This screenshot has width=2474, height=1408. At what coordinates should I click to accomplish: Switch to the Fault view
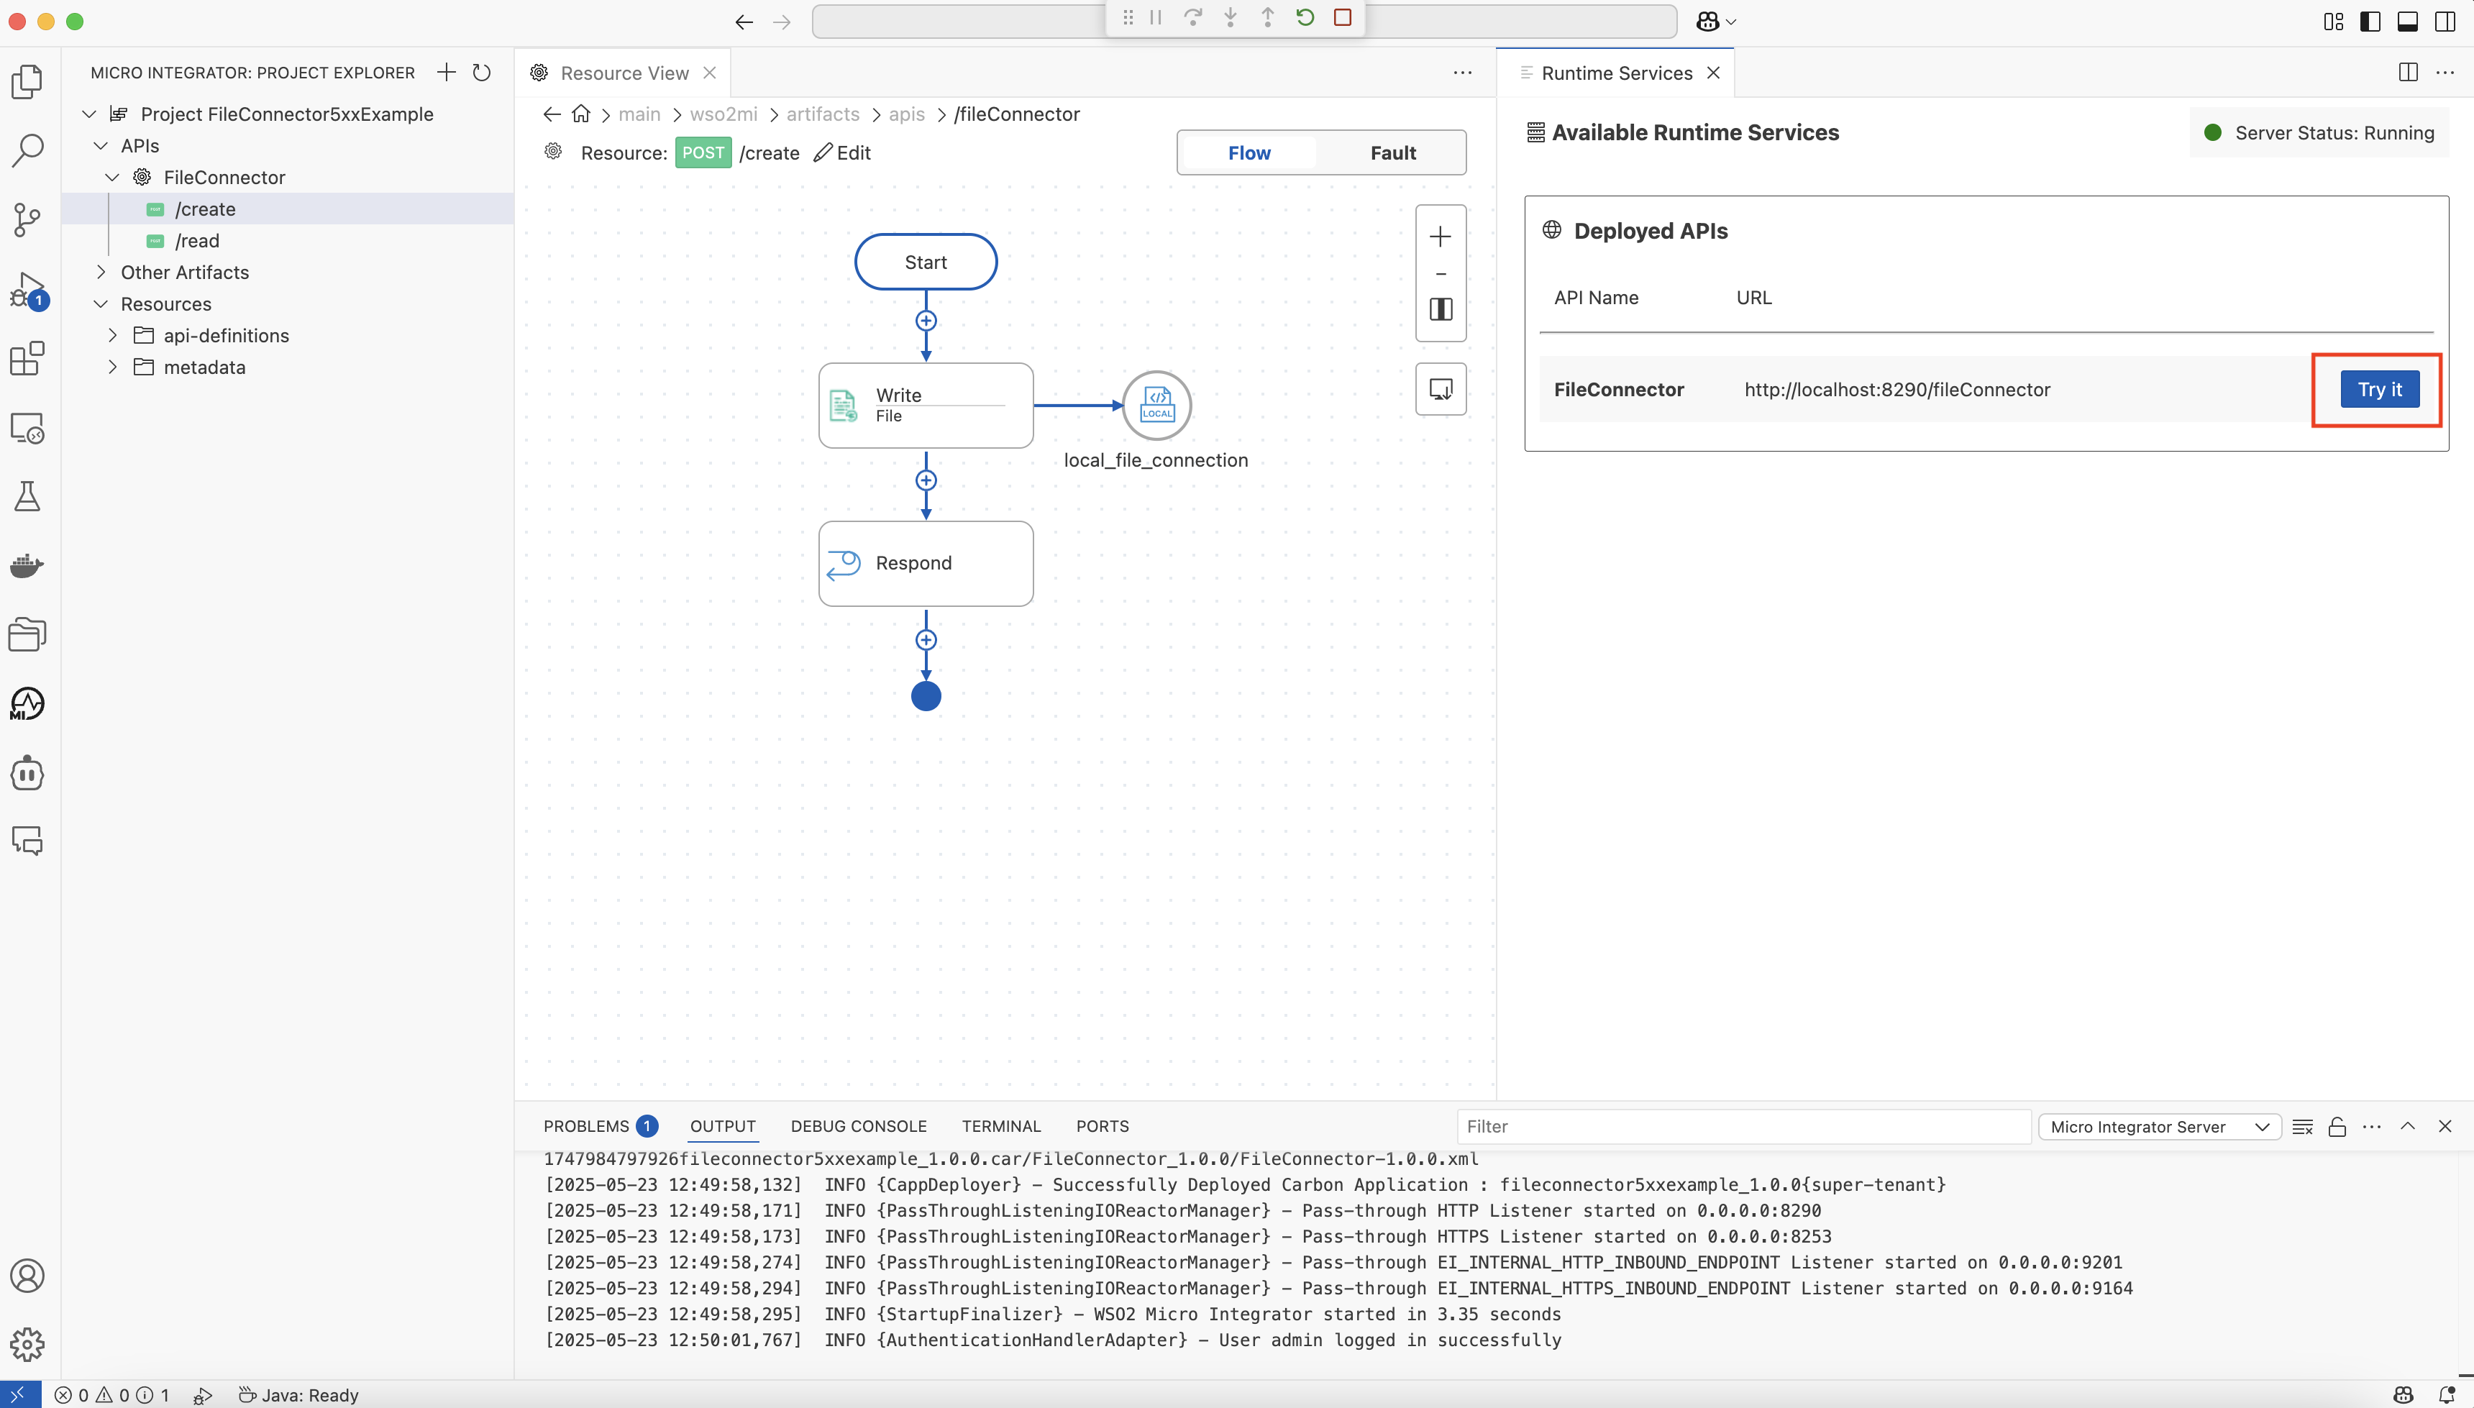click(1393, 152)
